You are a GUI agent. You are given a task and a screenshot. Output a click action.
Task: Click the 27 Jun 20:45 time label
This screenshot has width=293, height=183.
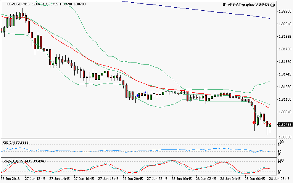(x=133, y=178)
